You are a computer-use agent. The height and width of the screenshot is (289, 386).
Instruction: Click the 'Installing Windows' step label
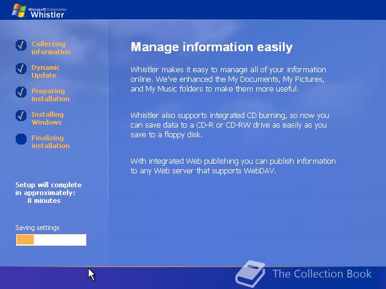tap(48, 118)
